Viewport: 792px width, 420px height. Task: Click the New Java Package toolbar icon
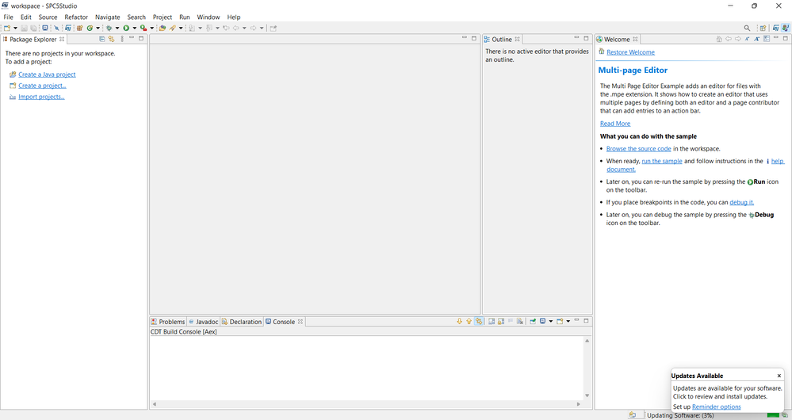point(80,29)
